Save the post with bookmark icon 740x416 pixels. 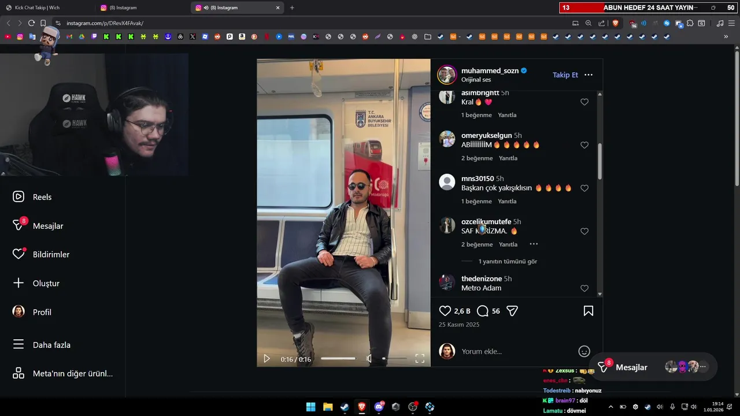click(x=588, y=311)
